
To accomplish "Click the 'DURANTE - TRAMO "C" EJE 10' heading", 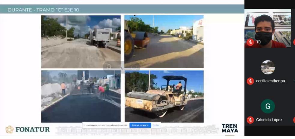I will [x=43, y=10].
